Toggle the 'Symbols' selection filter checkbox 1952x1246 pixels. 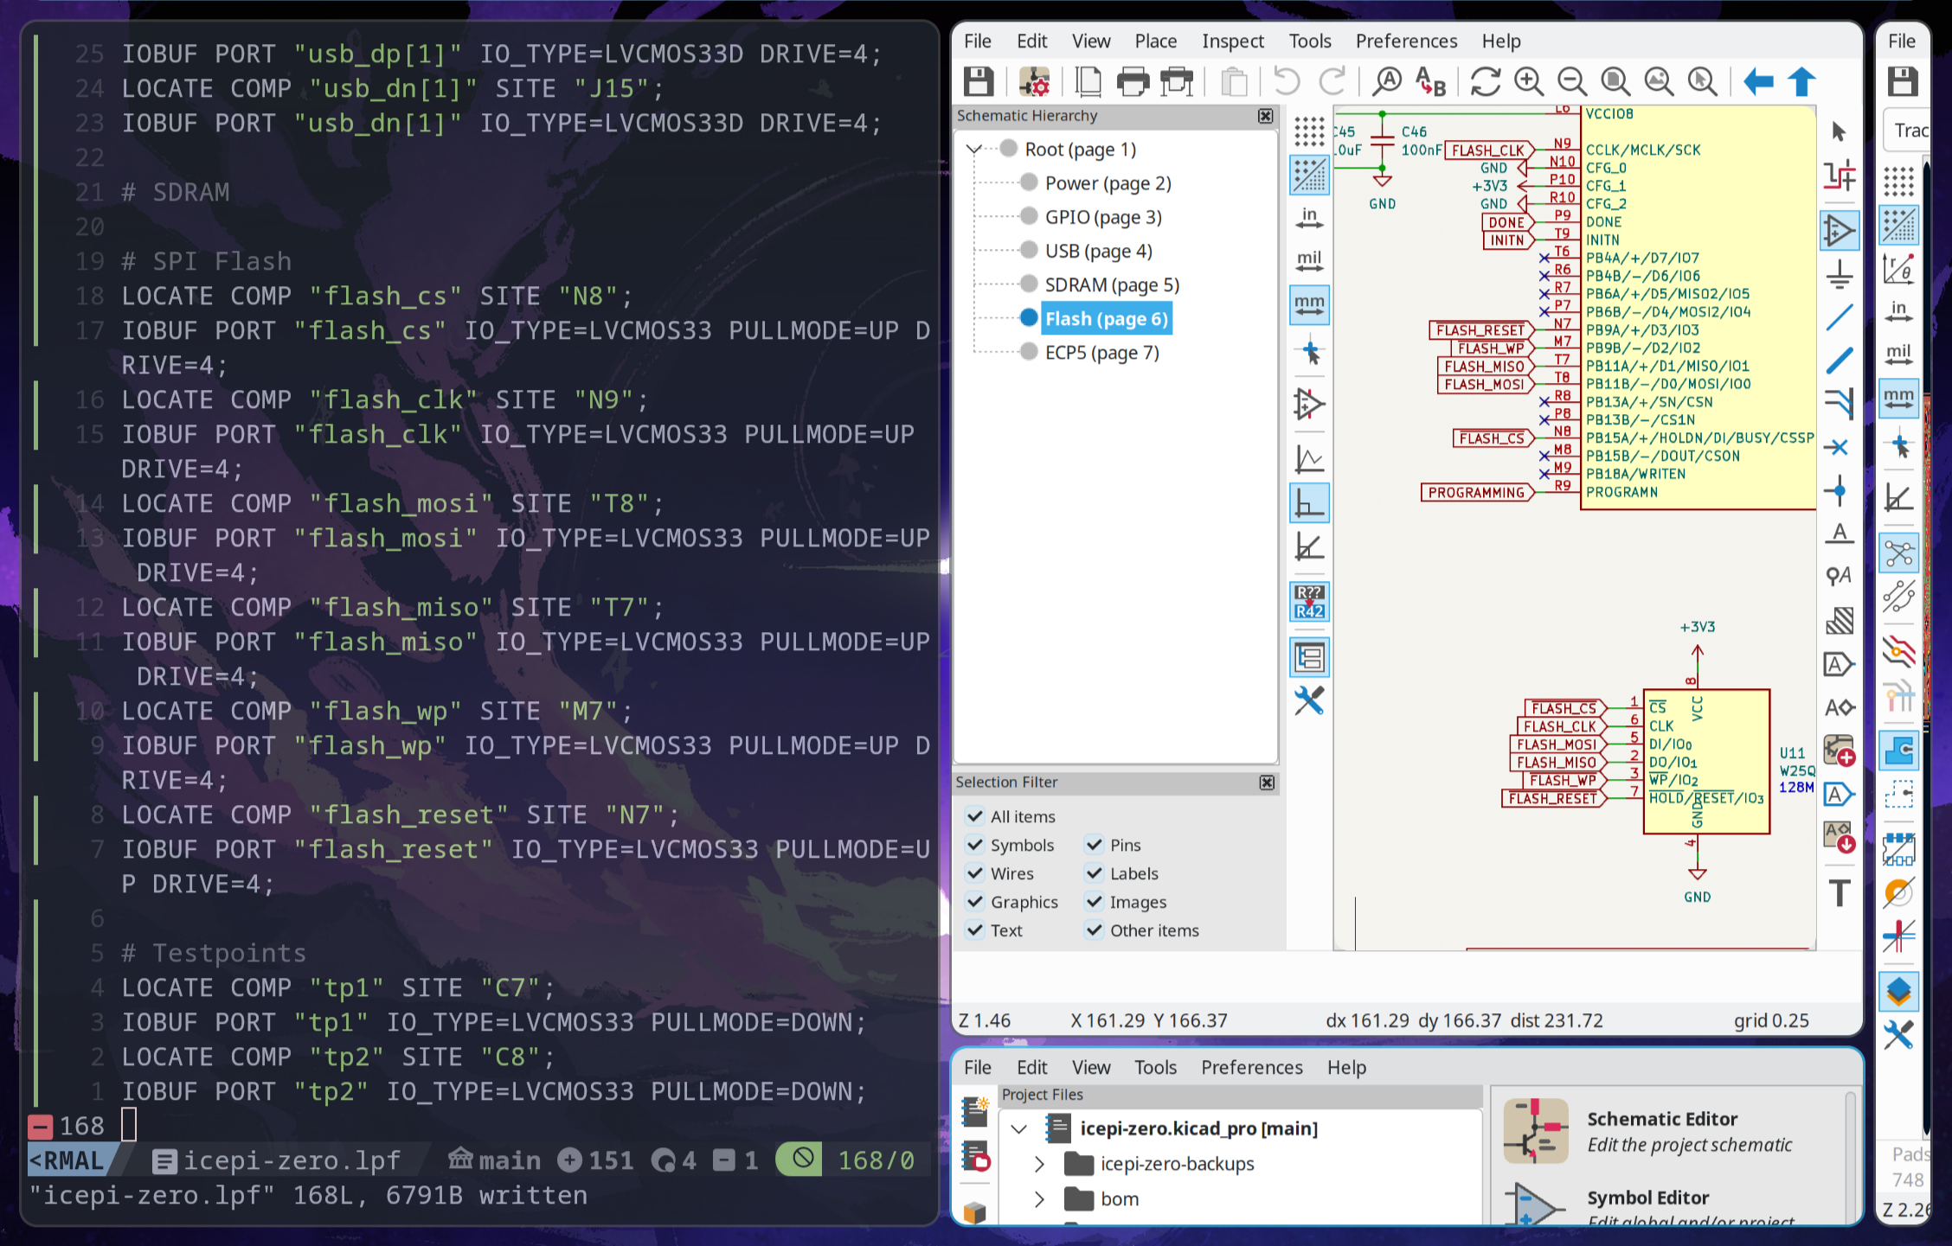point(975,844)
